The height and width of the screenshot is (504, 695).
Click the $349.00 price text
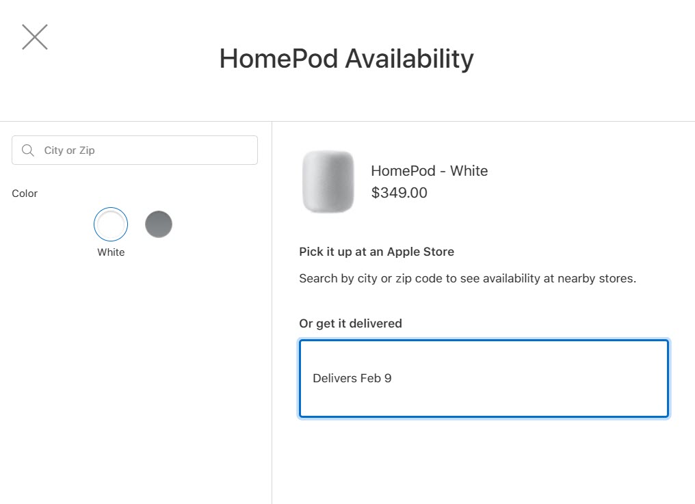(x=399, y=193)
